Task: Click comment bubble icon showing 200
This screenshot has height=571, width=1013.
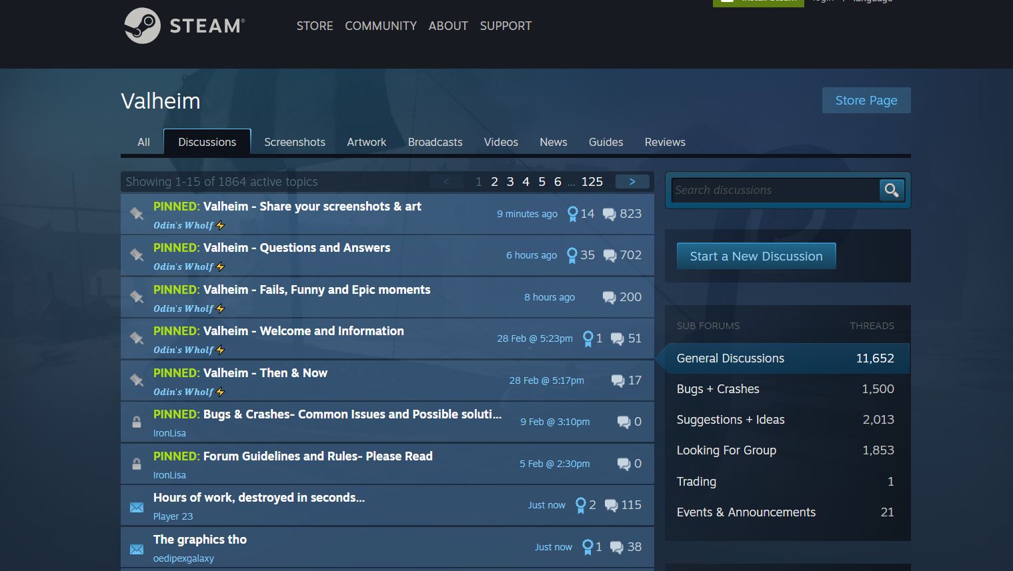Action: click(610, 297)
